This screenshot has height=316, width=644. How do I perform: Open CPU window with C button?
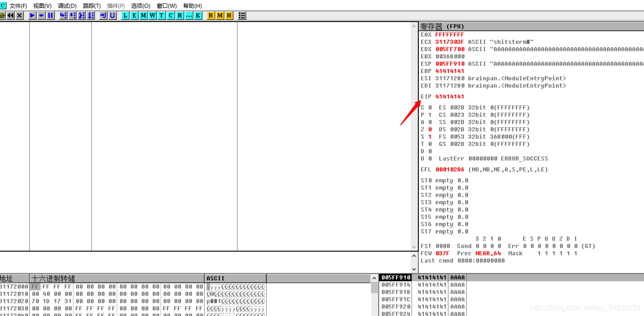tap(171, 16)
